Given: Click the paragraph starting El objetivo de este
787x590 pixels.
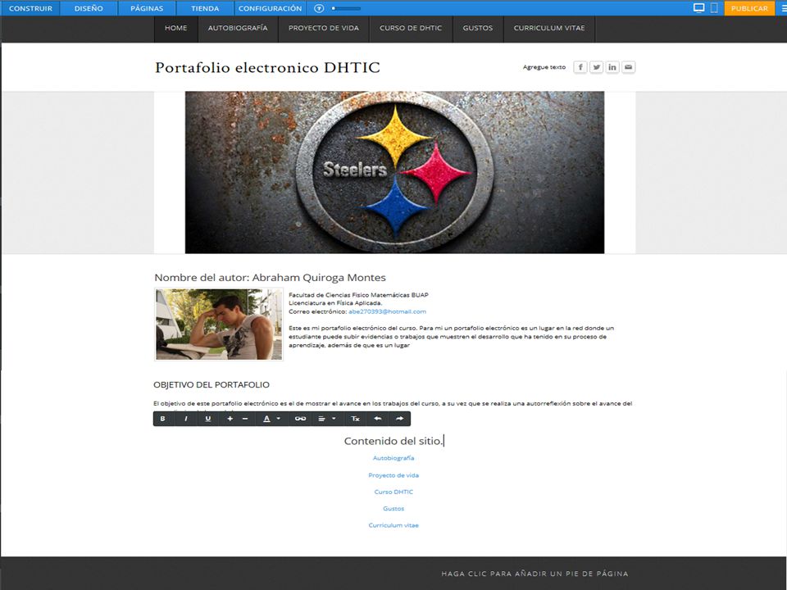Looking at the screenshot, I should point(393,403).
